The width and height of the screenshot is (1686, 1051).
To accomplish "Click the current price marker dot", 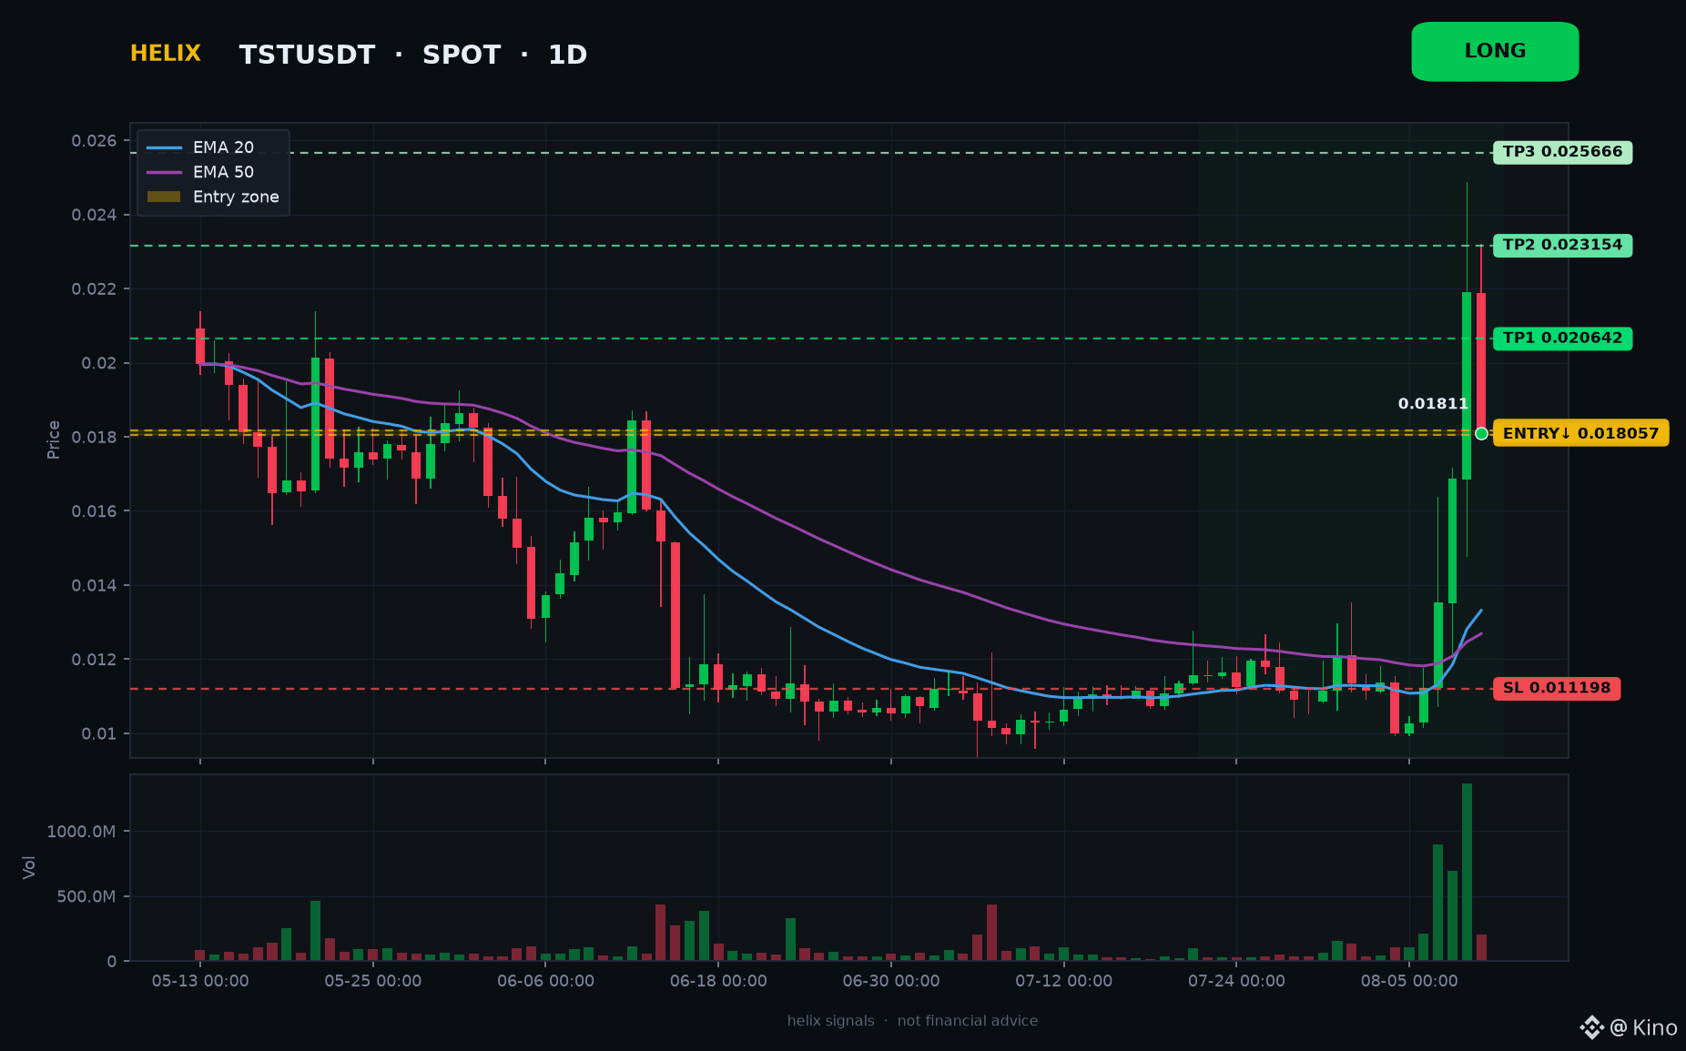I will [1481, 433].
